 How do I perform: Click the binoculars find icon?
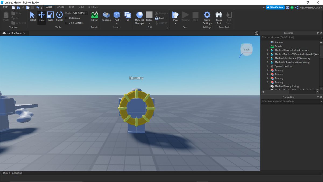pyautogui.click(x=18, y=8)
